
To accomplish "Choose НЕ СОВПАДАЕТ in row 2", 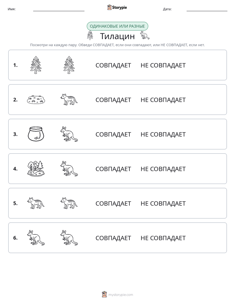I will coord(163,100).
